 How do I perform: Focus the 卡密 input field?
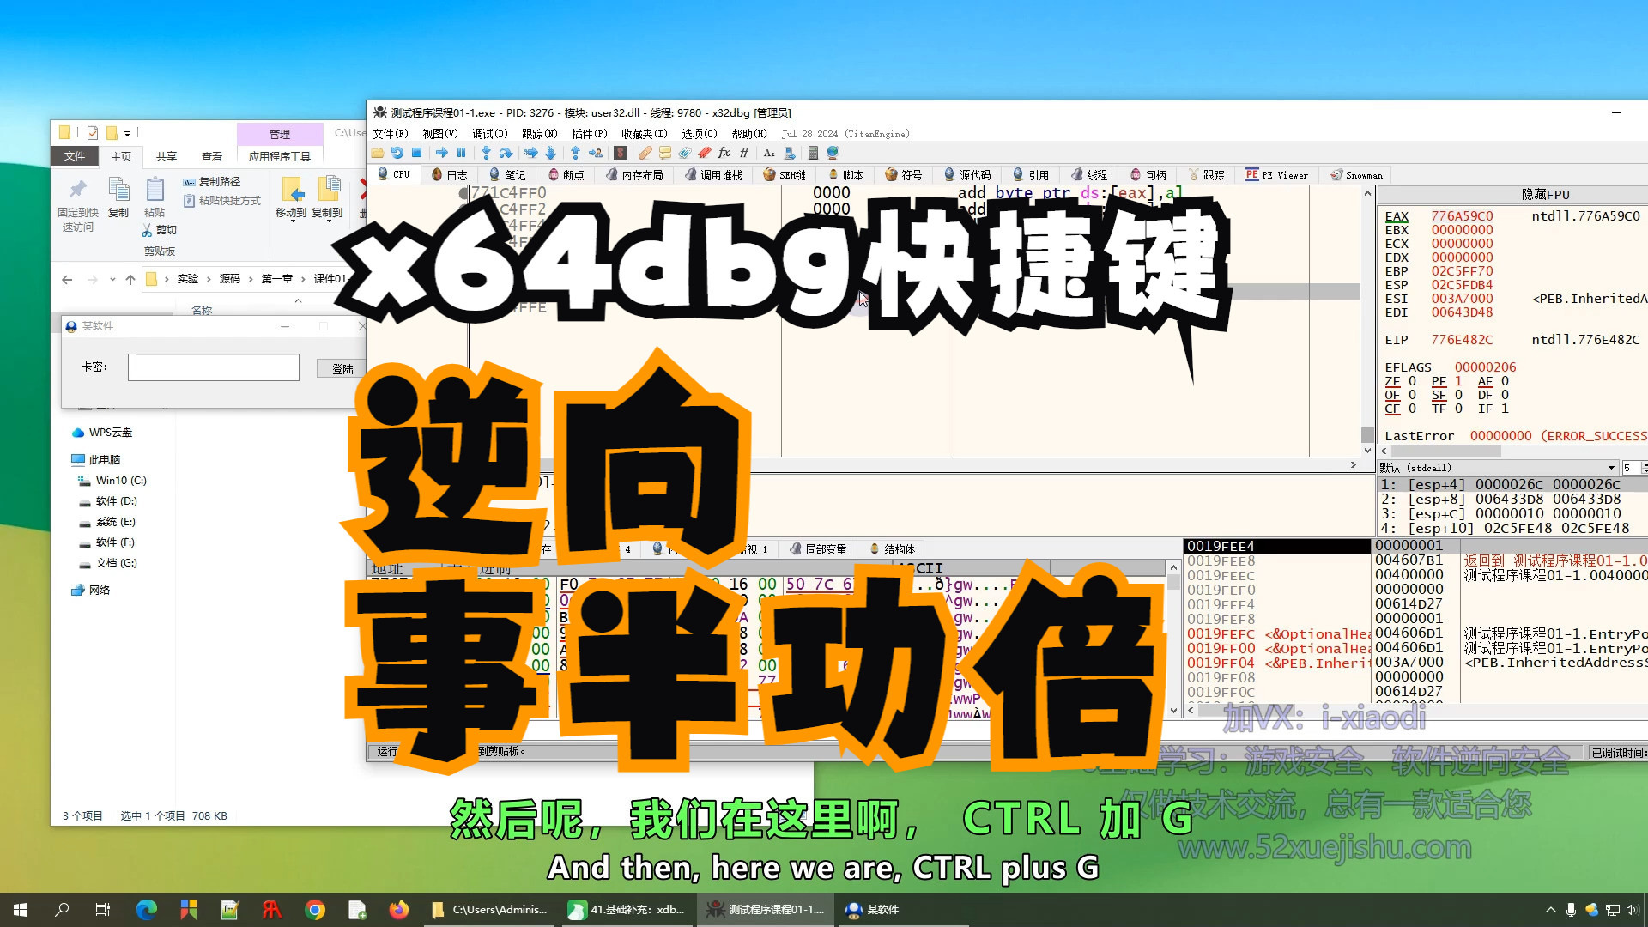coord(213,367)
